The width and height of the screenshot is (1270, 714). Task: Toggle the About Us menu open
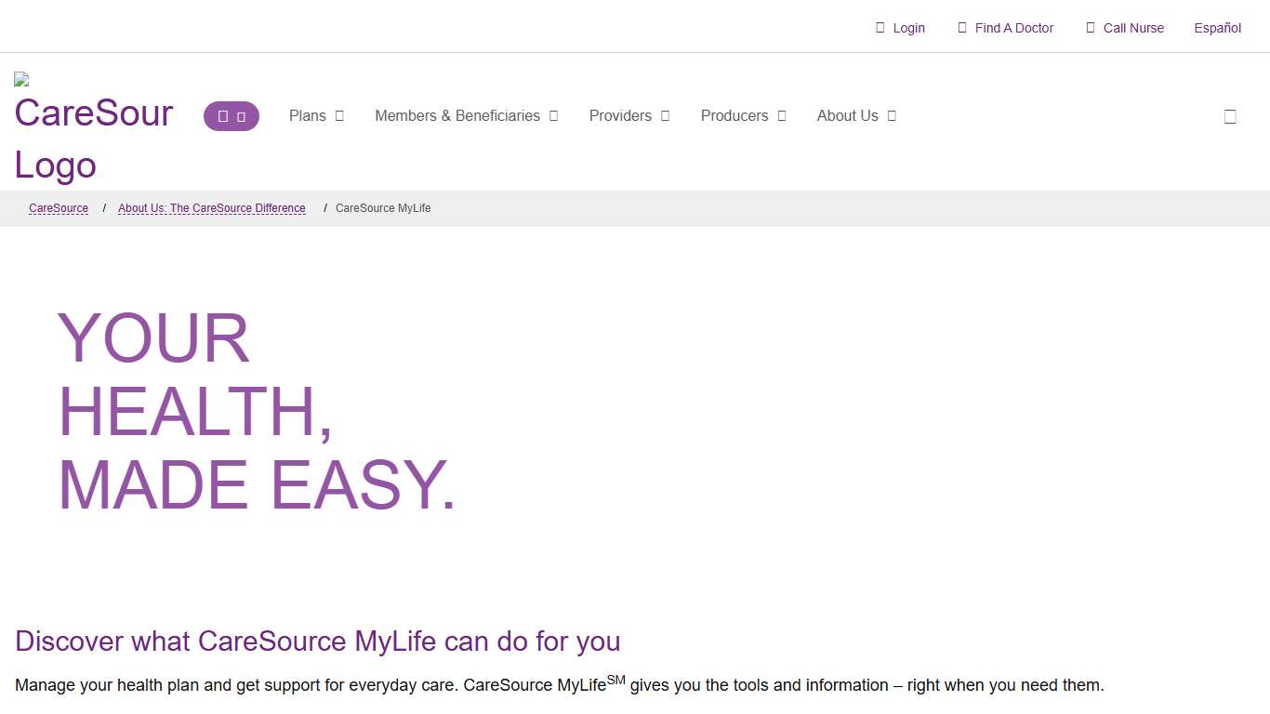892,115
